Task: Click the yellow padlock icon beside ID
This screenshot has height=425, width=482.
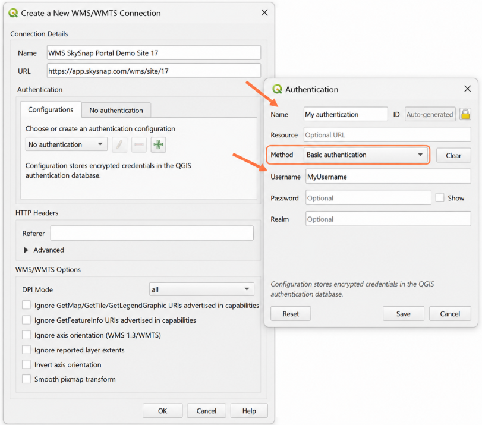Action: tap(465, 114)
